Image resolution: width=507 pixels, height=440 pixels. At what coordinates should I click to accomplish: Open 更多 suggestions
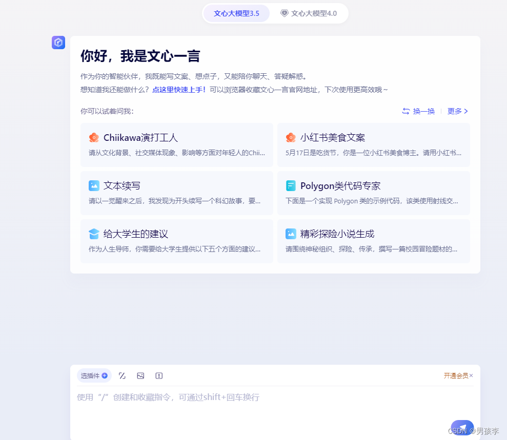tap(457, 111)
